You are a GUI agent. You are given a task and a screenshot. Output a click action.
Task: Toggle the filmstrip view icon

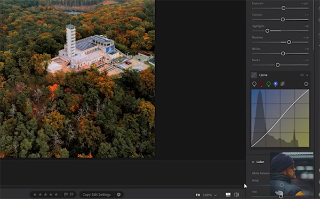[228, 195]
